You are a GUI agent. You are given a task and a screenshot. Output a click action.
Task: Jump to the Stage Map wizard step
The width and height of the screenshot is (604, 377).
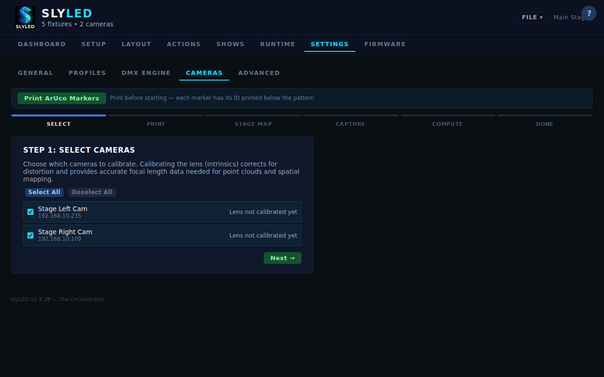253,124
